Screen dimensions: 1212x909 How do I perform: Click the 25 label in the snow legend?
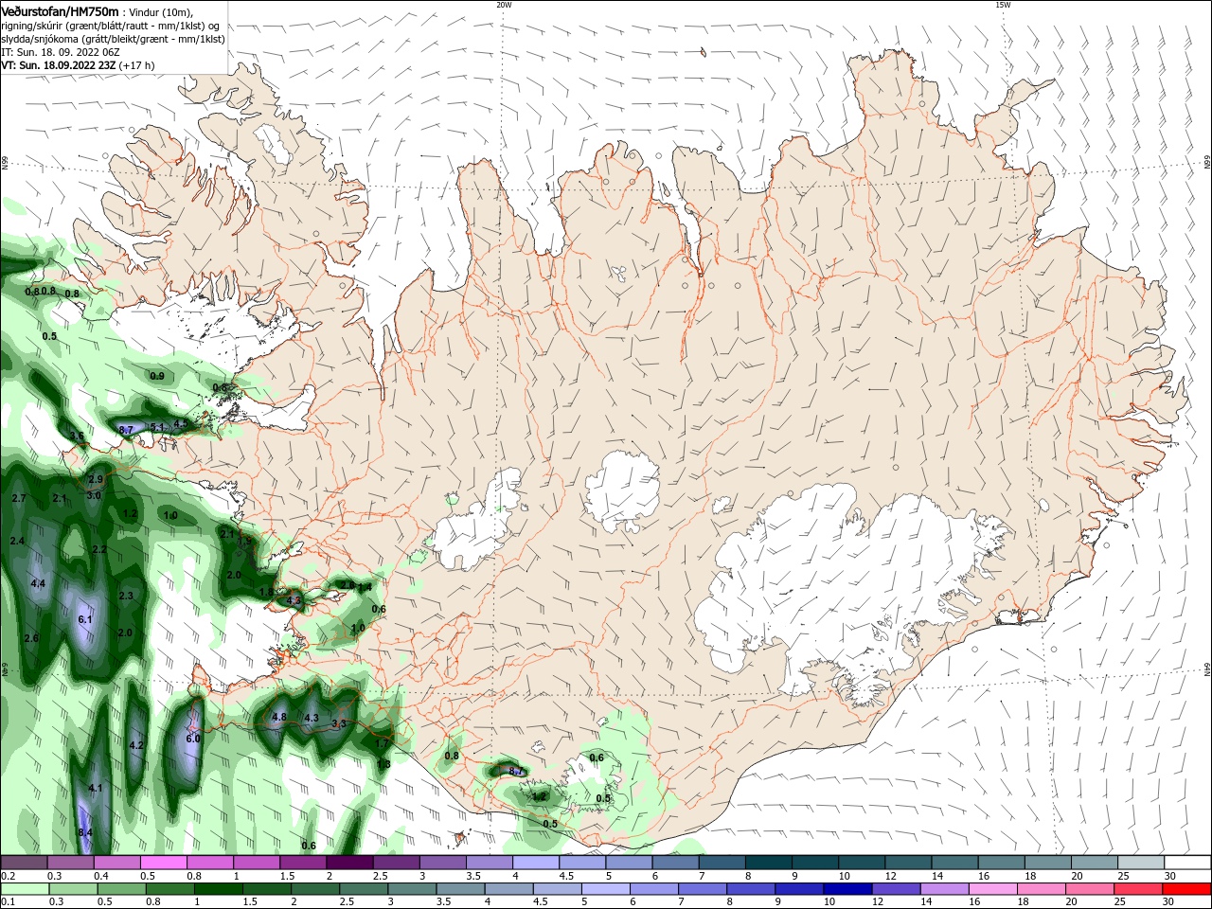(x=1123, y=876)
